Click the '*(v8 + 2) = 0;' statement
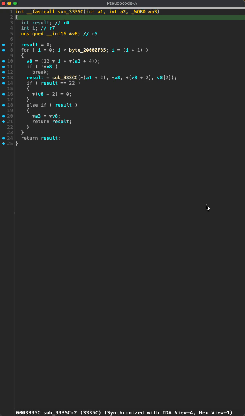This screenshot has height=416, width=245. pyautogui.click(x=52, y=94)
